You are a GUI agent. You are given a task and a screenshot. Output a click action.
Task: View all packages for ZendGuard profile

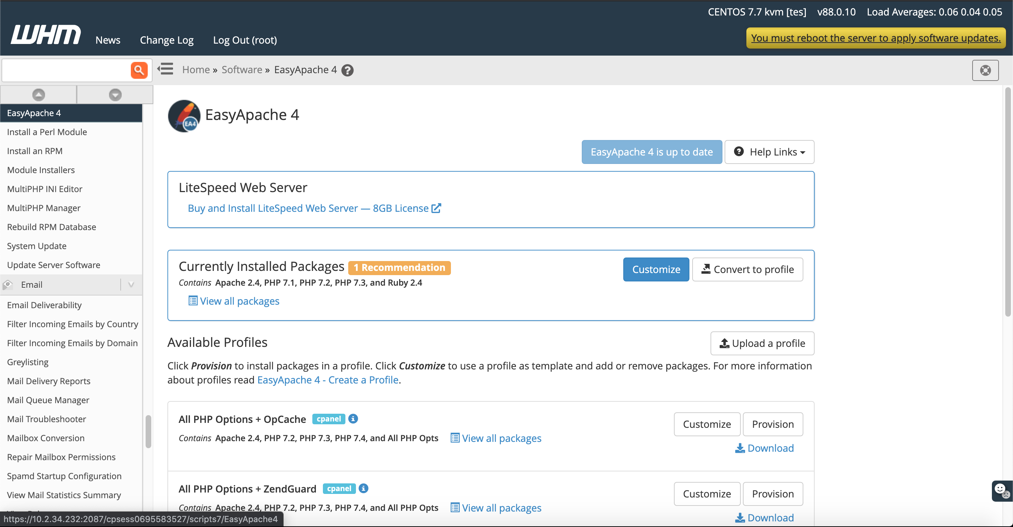pyautogui.click(x=496, y=508)
